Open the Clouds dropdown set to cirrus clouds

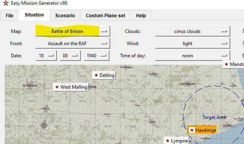point(193,31)
